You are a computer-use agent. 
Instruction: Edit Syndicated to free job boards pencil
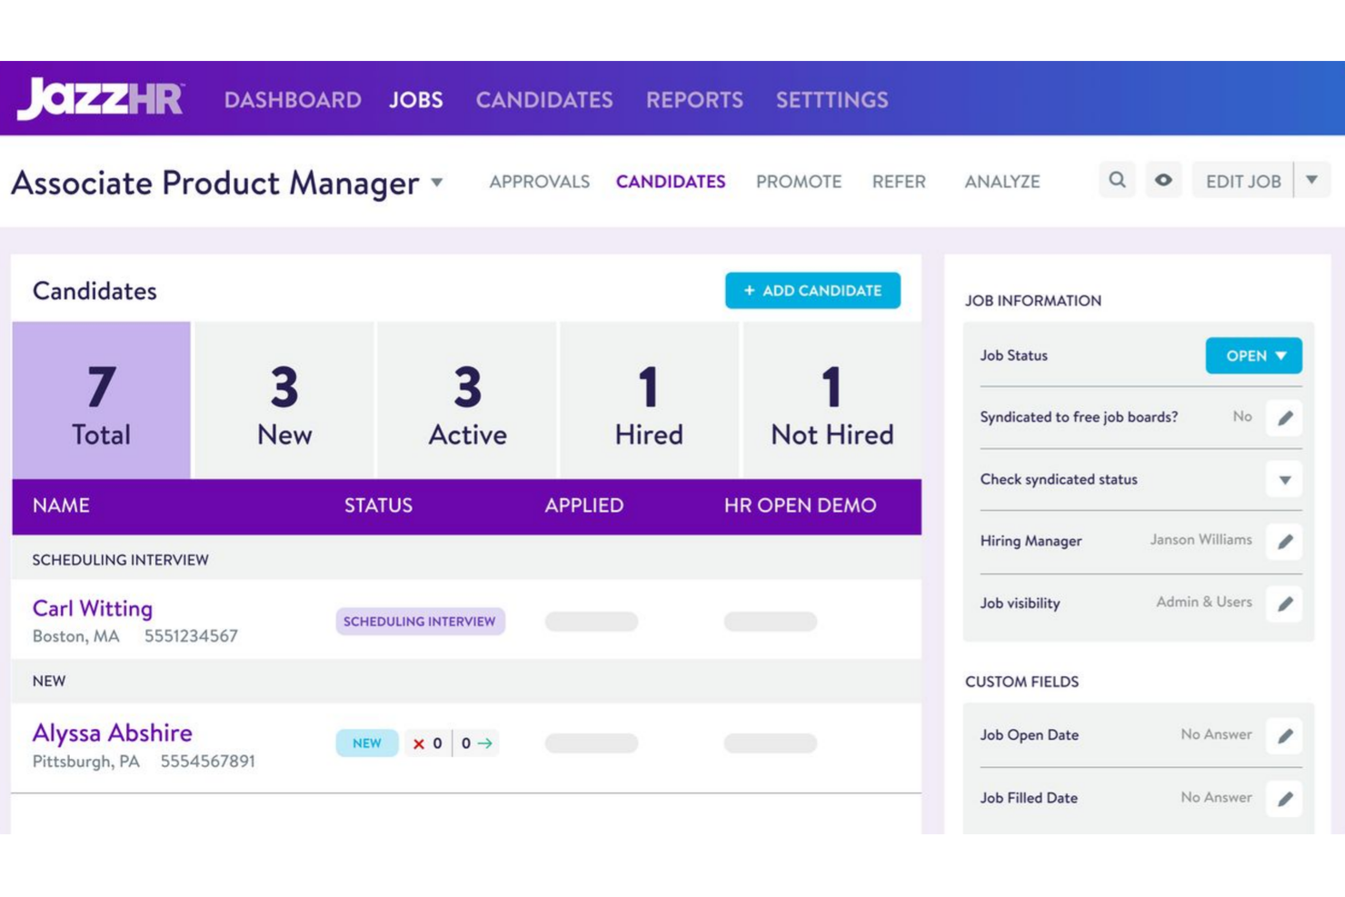[x=1284, y=418]
